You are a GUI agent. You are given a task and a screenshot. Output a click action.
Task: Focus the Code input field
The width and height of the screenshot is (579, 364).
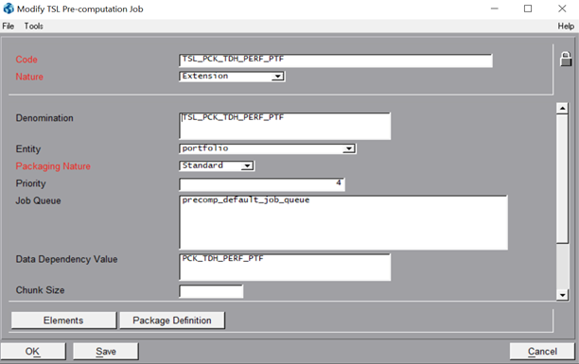[336, 61]
